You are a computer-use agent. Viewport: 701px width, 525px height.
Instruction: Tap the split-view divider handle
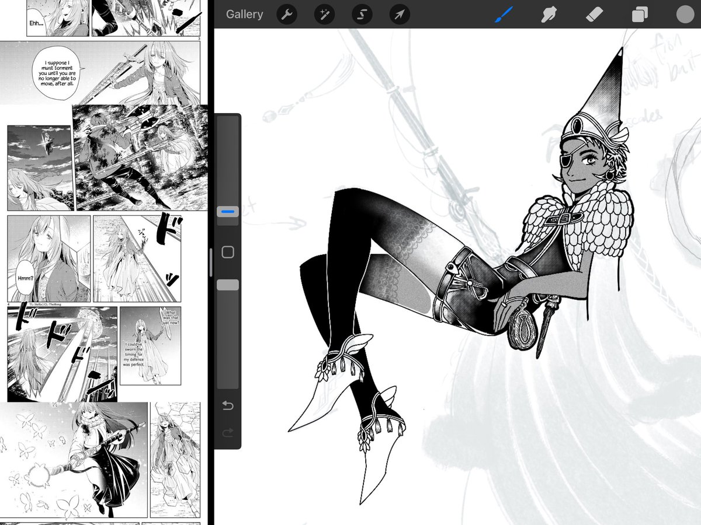pos(211,262)
